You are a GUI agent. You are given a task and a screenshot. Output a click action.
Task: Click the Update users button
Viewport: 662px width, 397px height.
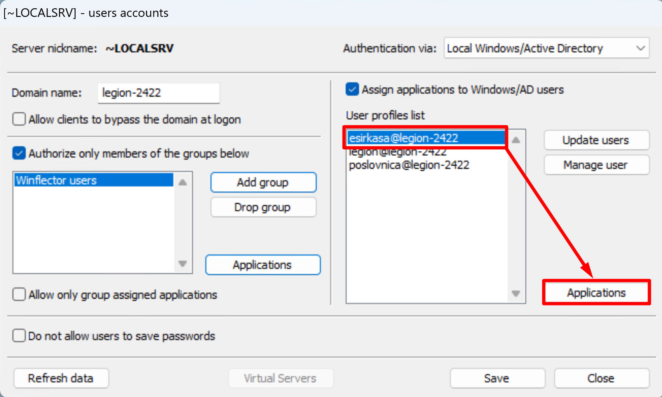coord(596,140)
